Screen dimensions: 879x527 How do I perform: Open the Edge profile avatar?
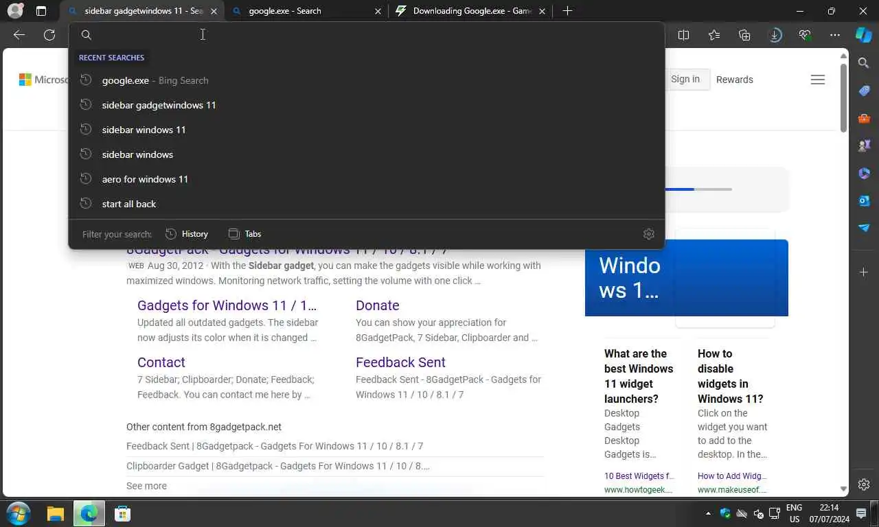(x=15, y=11)
